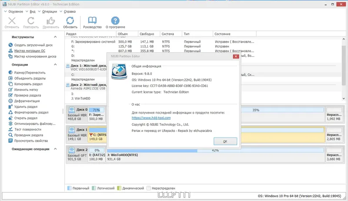Choose Оптимизировать файлову... operation

(x=35, y=124)
